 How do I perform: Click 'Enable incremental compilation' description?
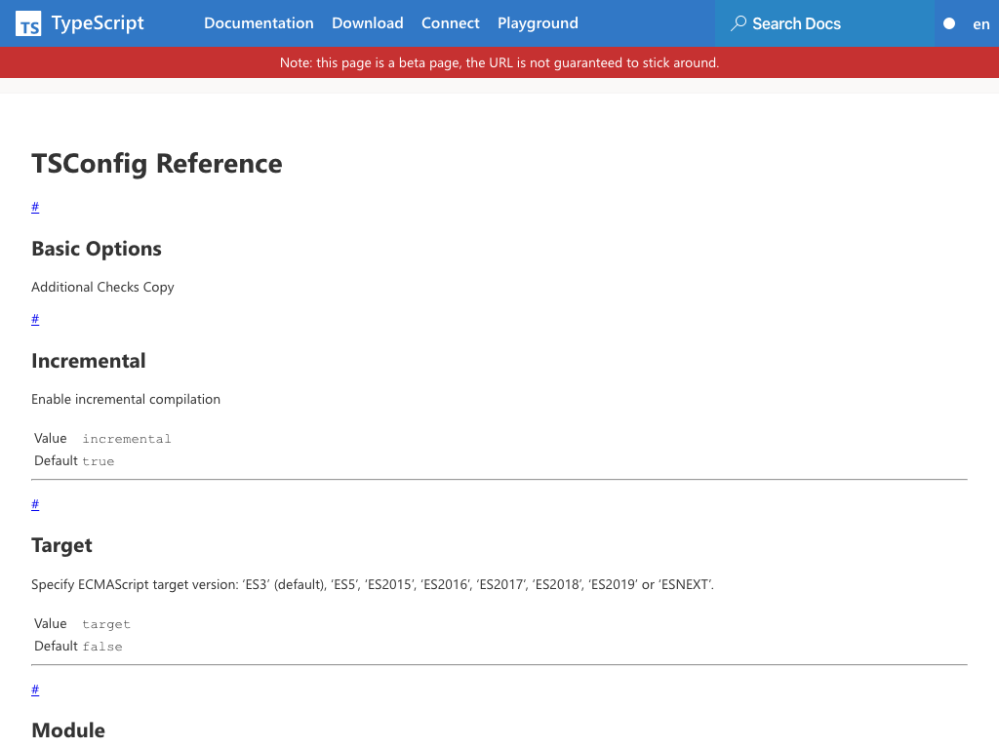(x=126, y=399)
